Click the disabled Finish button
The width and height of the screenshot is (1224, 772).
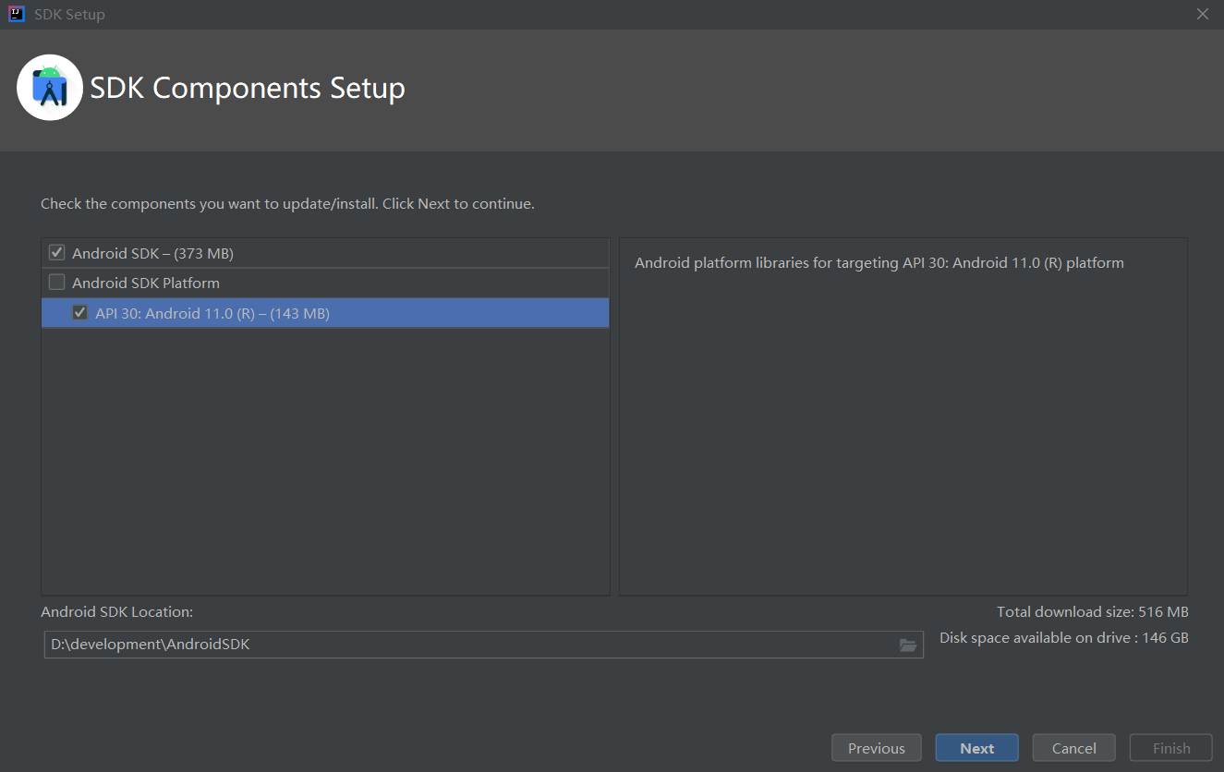pos(1171,748)
